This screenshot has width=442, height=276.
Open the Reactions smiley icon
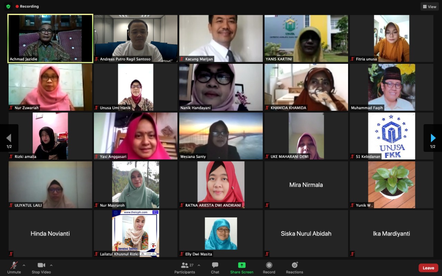tap(295, 265)
